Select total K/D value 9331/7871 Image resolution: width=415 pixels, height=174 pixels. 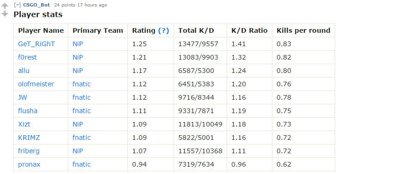pyautogui.click(x=196, y=111)
